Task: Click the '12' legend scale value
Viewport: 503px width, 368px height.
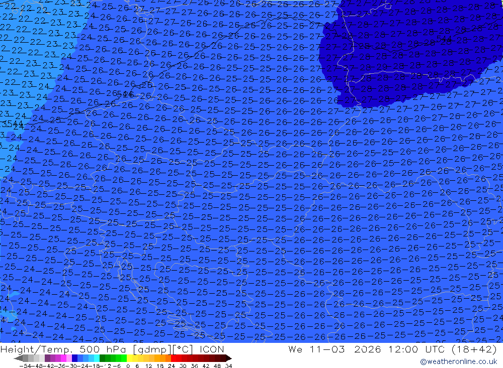Action: pos(148,366)
